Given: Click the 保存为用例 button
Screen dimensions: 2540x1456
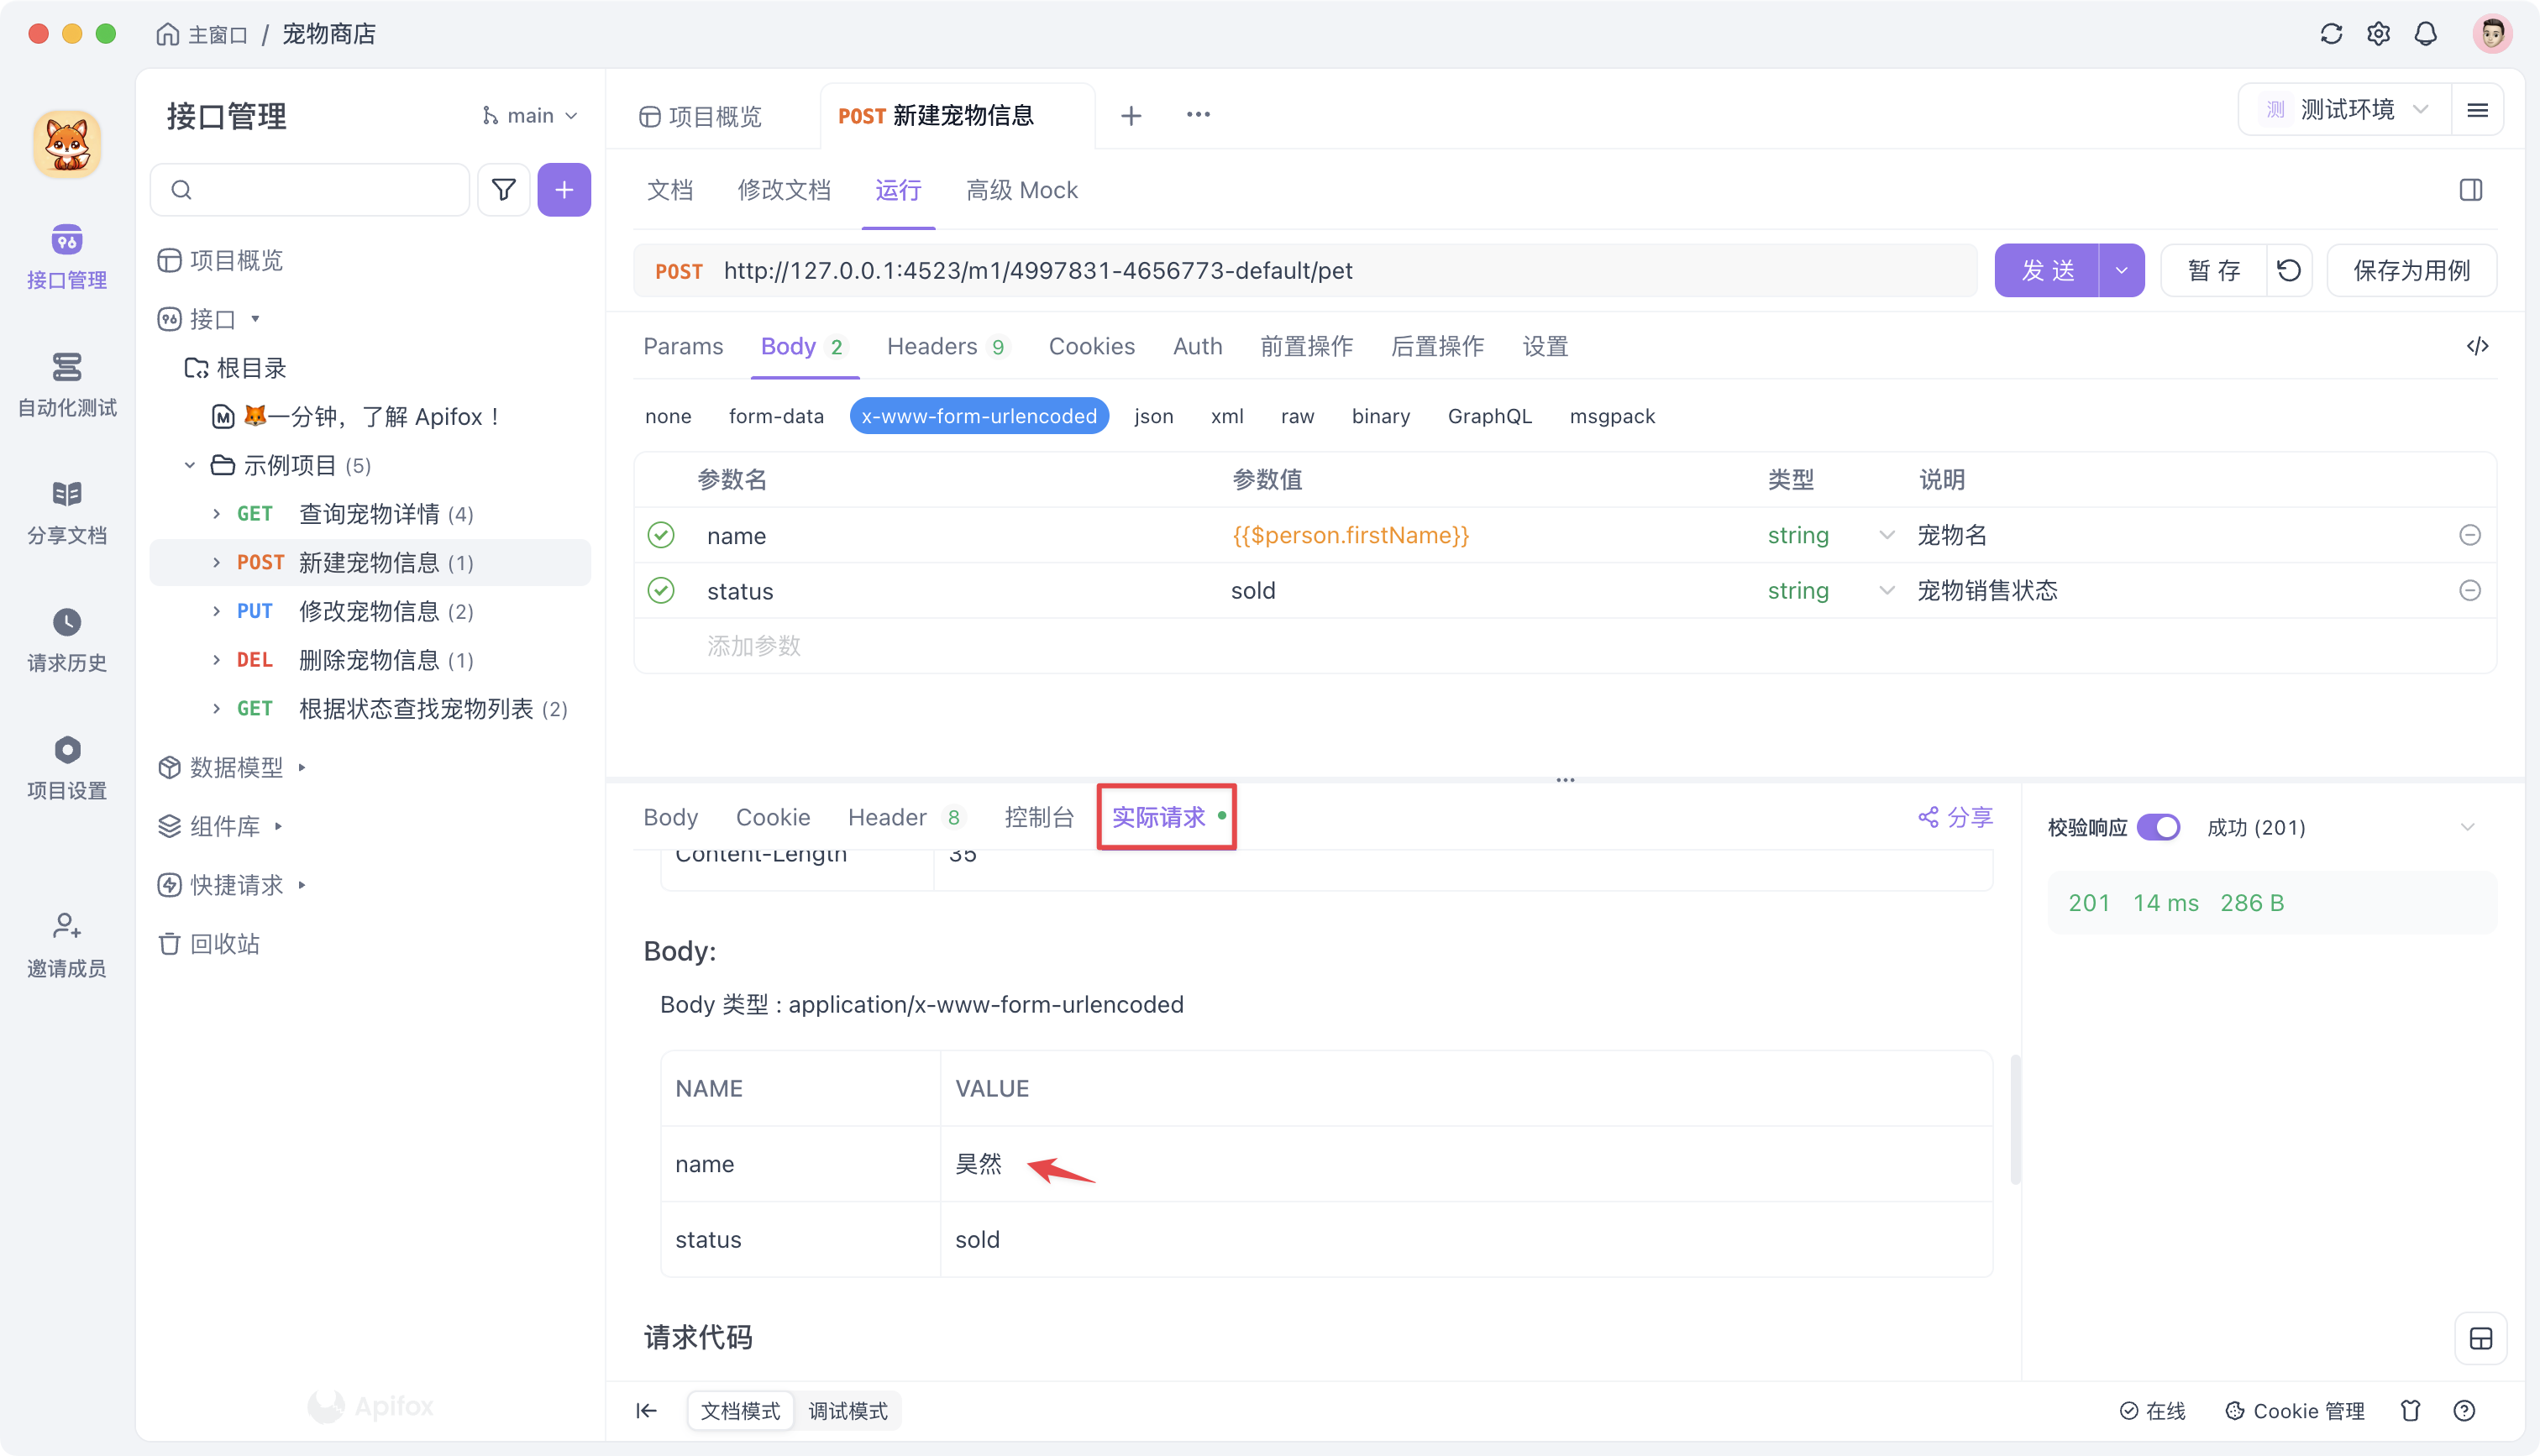Looking at the screenshot, I should 2411,269.
